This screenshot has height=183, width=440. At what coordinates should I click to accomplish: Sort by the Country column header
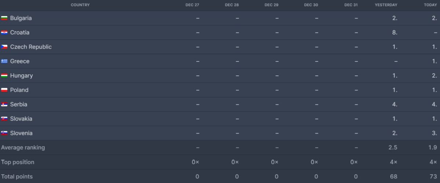(x=80, y=5)
